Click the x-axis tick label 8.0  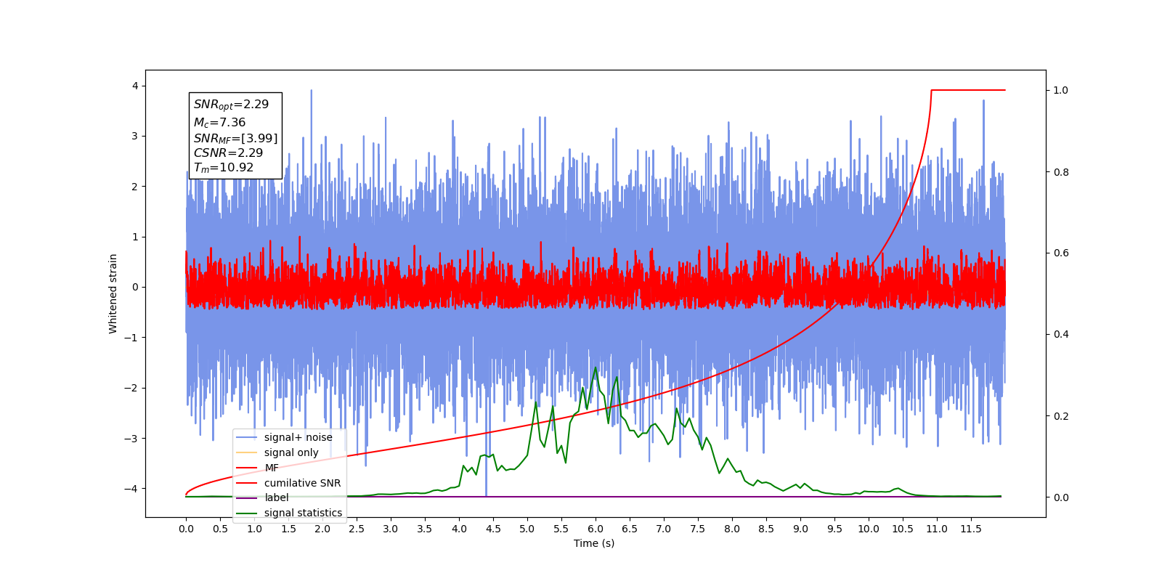pyautogui.click(x=732, y=529)
